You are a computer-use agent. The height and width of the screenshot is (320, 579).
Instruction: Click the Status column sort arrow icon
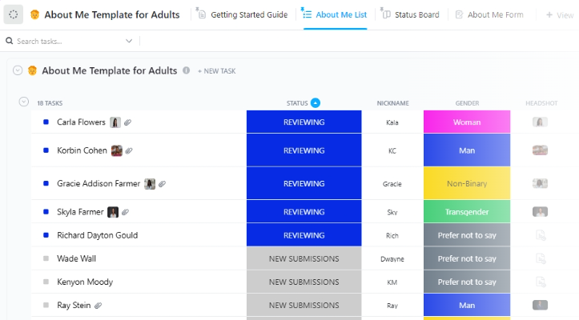click(x=316, y=103)
